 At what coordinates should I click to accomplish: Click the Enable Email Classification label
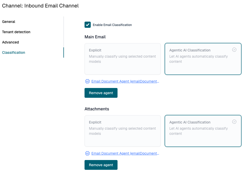112,25
